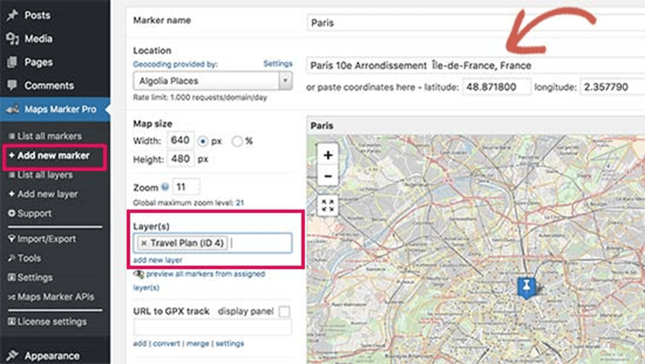Click global maximum zoom level 21 link

(240, 203)
